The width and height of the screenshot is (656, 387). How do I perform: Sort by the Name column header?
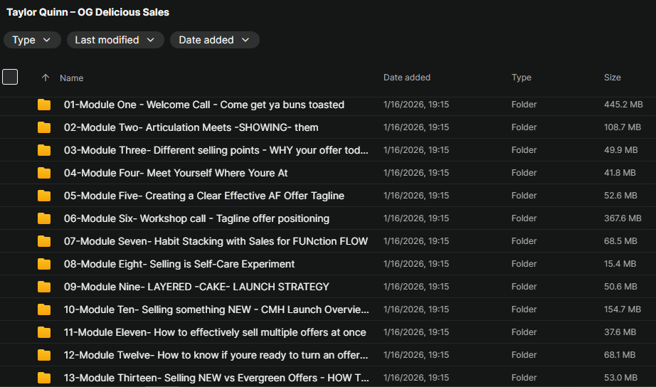click(72, 78)
